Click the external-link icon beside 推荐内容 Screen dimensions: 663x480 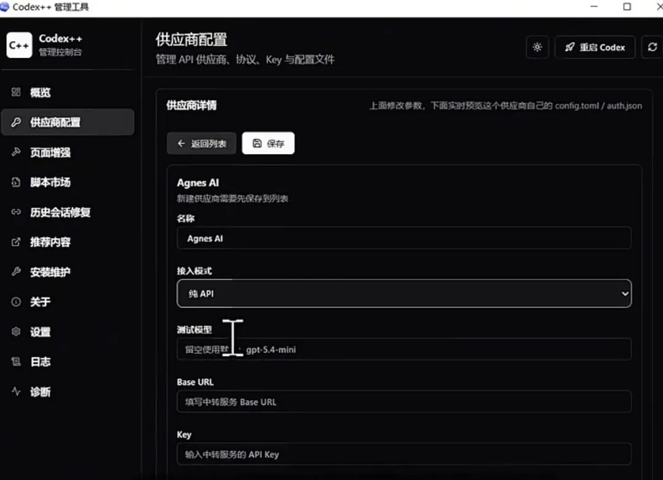(16, 242)
